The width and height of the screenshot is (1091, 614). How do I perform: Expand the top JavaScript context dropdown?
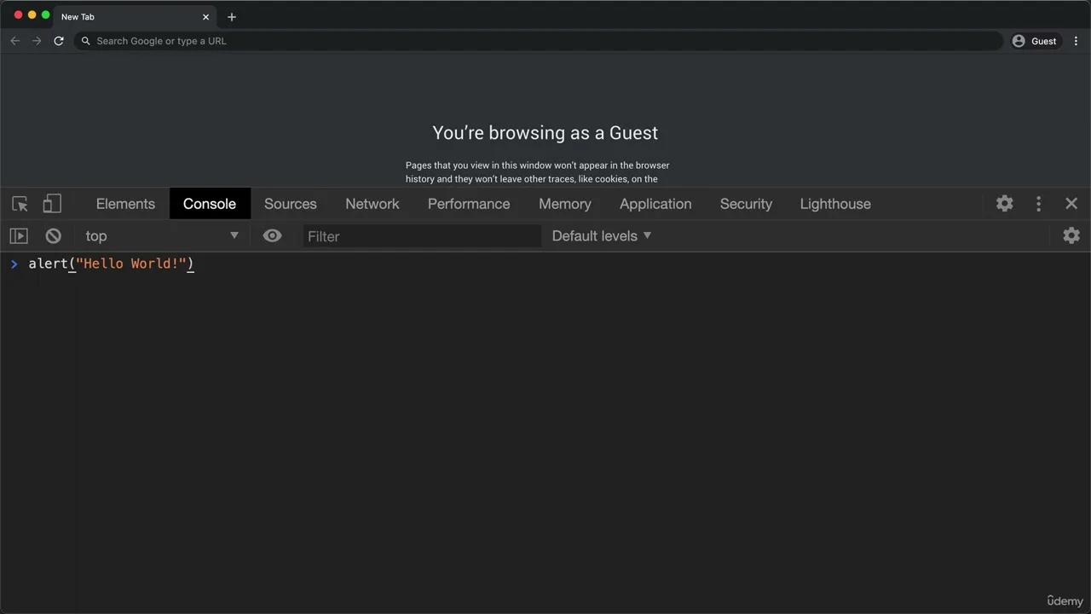[162, 236]
